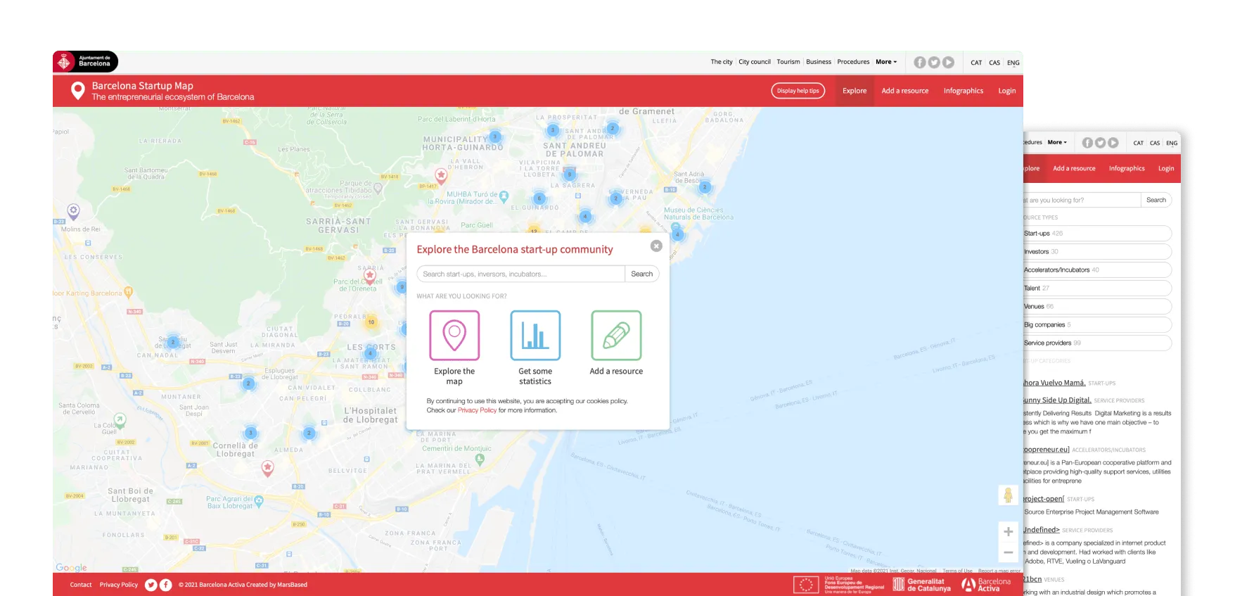The image size is (1235, 596).
Task: Open Twitter icon in the background window
Action: [x=1100, y=143]
